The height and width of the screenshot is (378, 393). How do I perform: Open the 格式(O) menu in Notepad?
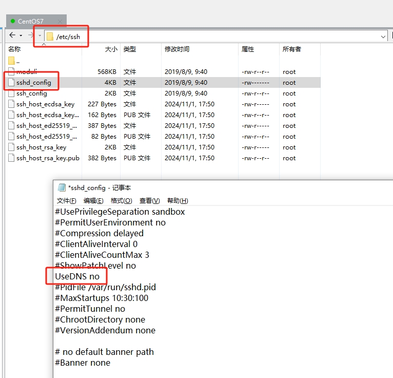click(x=121, y=201)
